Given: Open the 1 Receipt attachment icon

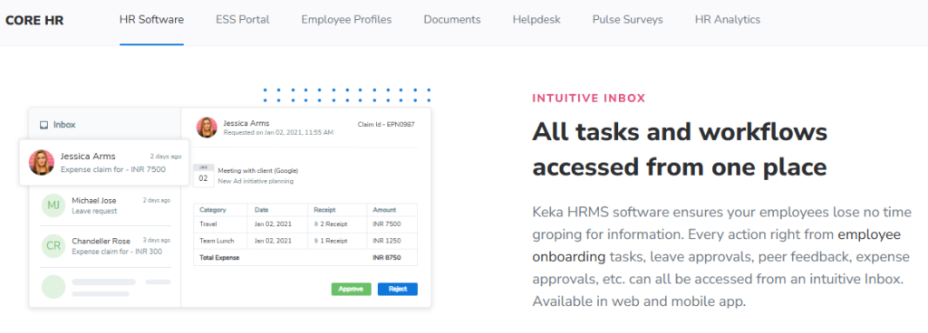Looking at the screenshot, I should click(x=316, y=241).
